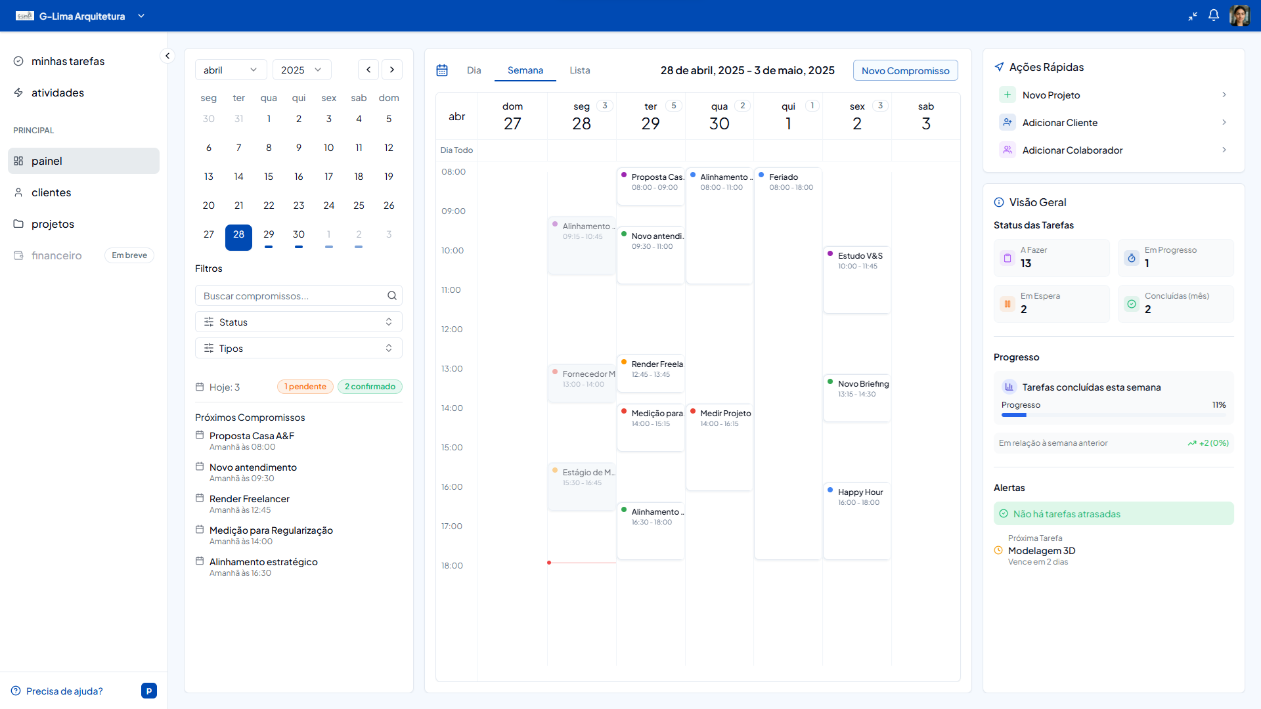The image size is (1261, 709).
Task: Click the current-time red marker line
Action: pos(581,563)
